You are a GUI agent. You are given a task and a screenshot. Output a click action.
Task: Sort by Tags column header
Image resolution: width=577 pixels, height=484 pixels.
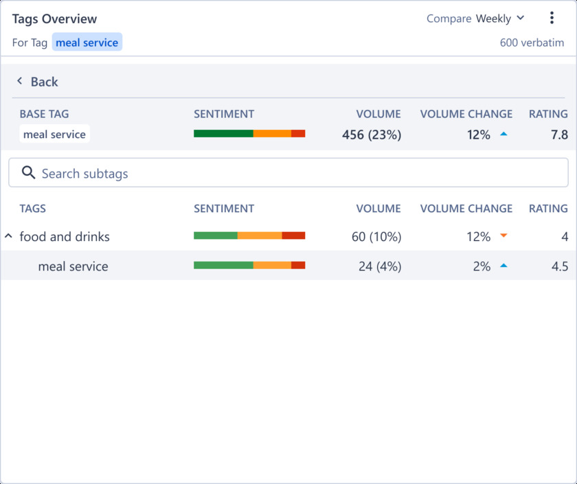click(32, 209)
